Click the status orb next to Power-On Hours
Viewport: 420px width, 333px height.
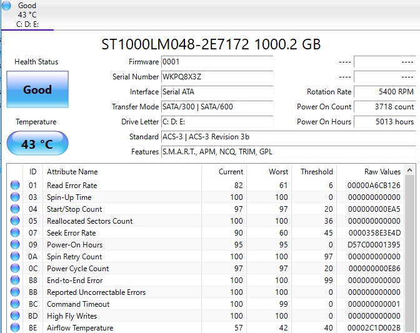click(15, 245)
